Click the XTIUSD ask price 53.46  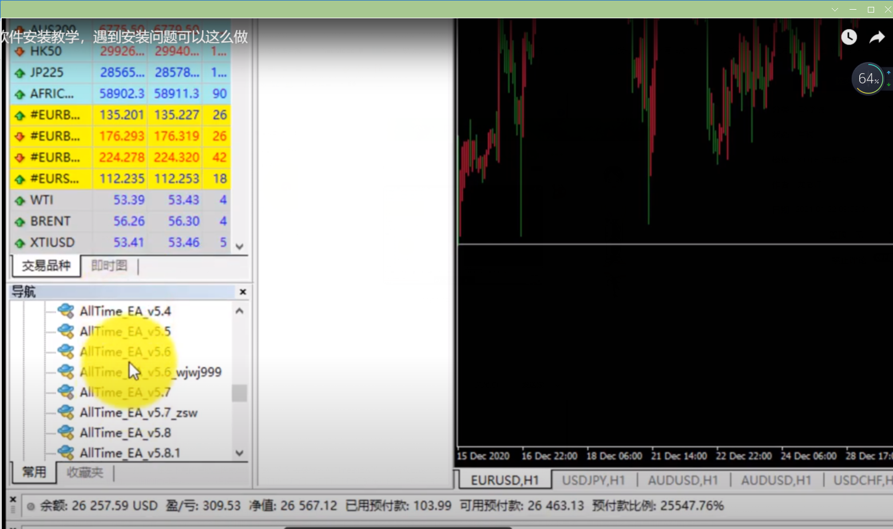point(184,242)
